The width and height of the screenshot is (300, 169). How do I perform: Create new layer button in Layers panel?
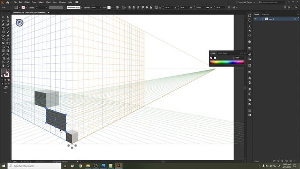click(x=291, y=161)
